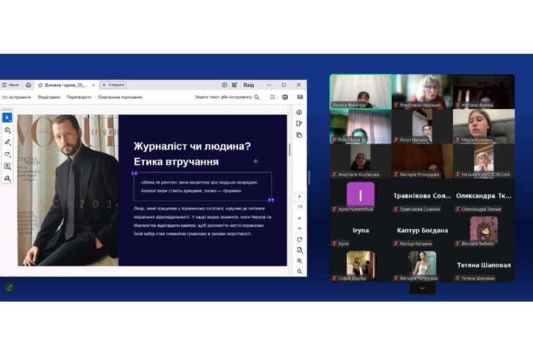Image resolution: width=533 pixels, height=356 pixels.
Task: Choose the zoom/comment bubble tool in left toolbar
Action: (x=7, y=130)
